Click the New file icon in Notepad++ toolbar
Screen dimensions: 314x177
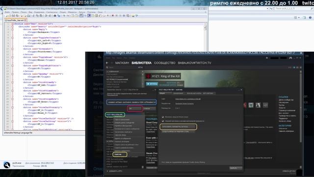point(6,16)
